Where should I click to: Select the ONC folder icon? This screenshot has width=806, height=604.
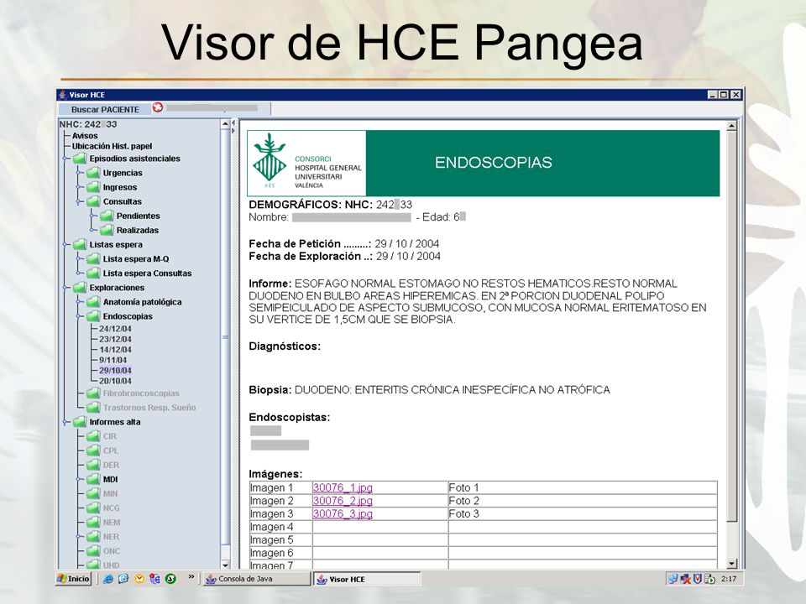[x=93, y=551]
